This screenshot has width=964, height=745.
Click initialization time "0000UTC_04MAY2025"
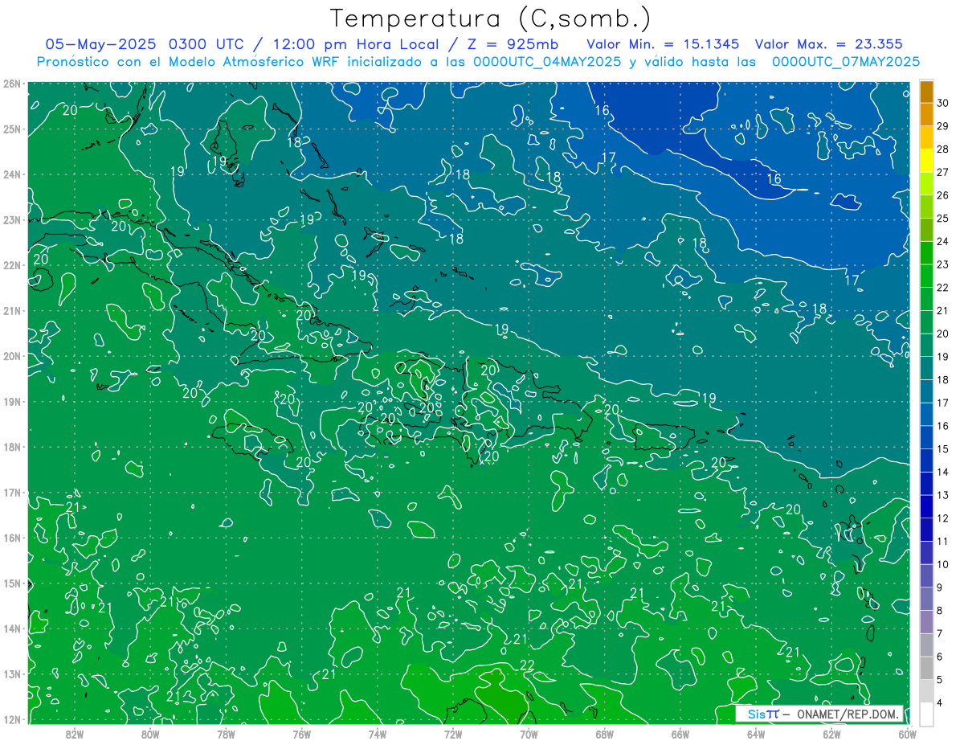(546, 61)
